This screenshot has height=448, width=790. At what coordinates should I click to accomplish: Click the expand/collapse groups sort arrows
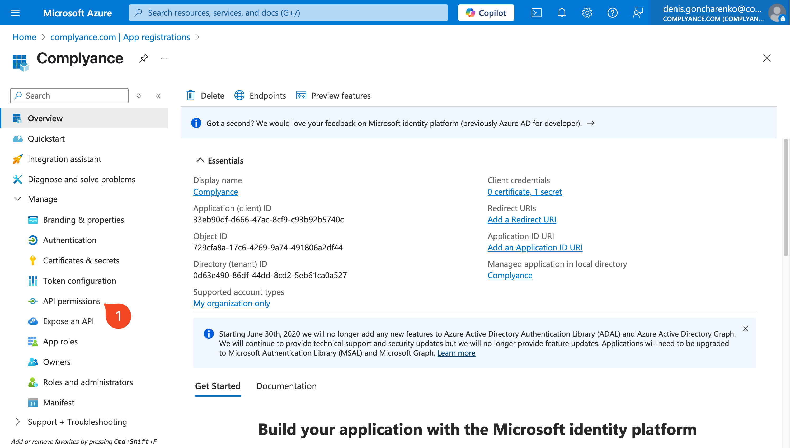[x=139, y=96]
